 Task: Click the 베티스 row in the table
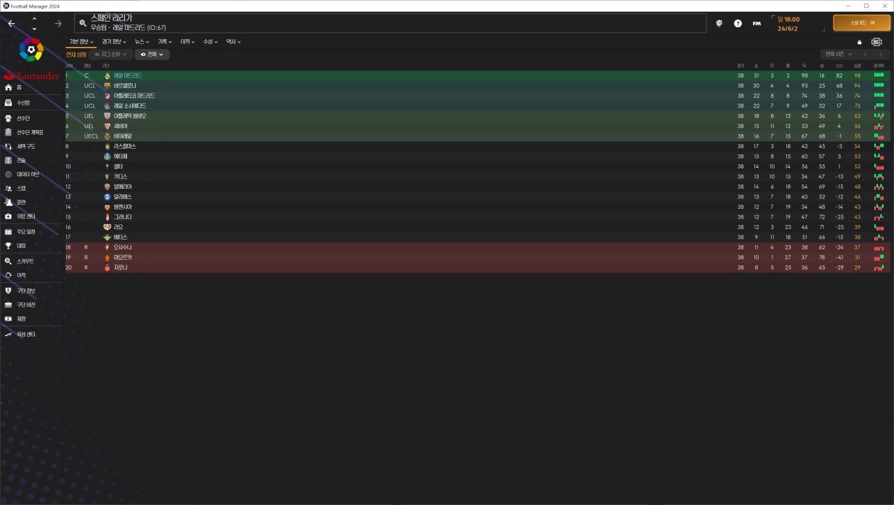[x=477, y=237]
